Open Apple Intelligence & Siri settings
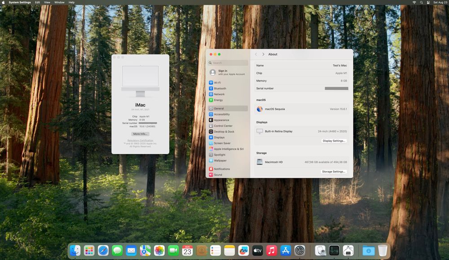This screenshot has height=260, width=449. click(229, 149)
